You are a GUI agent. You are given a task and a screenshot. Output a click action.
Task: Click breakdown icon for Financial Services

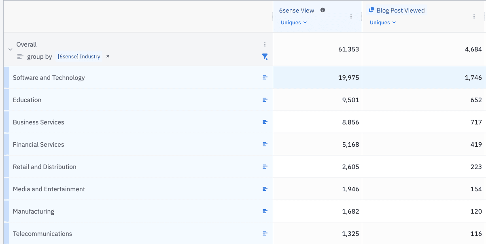pyautogui.click(x=265, y=144)
